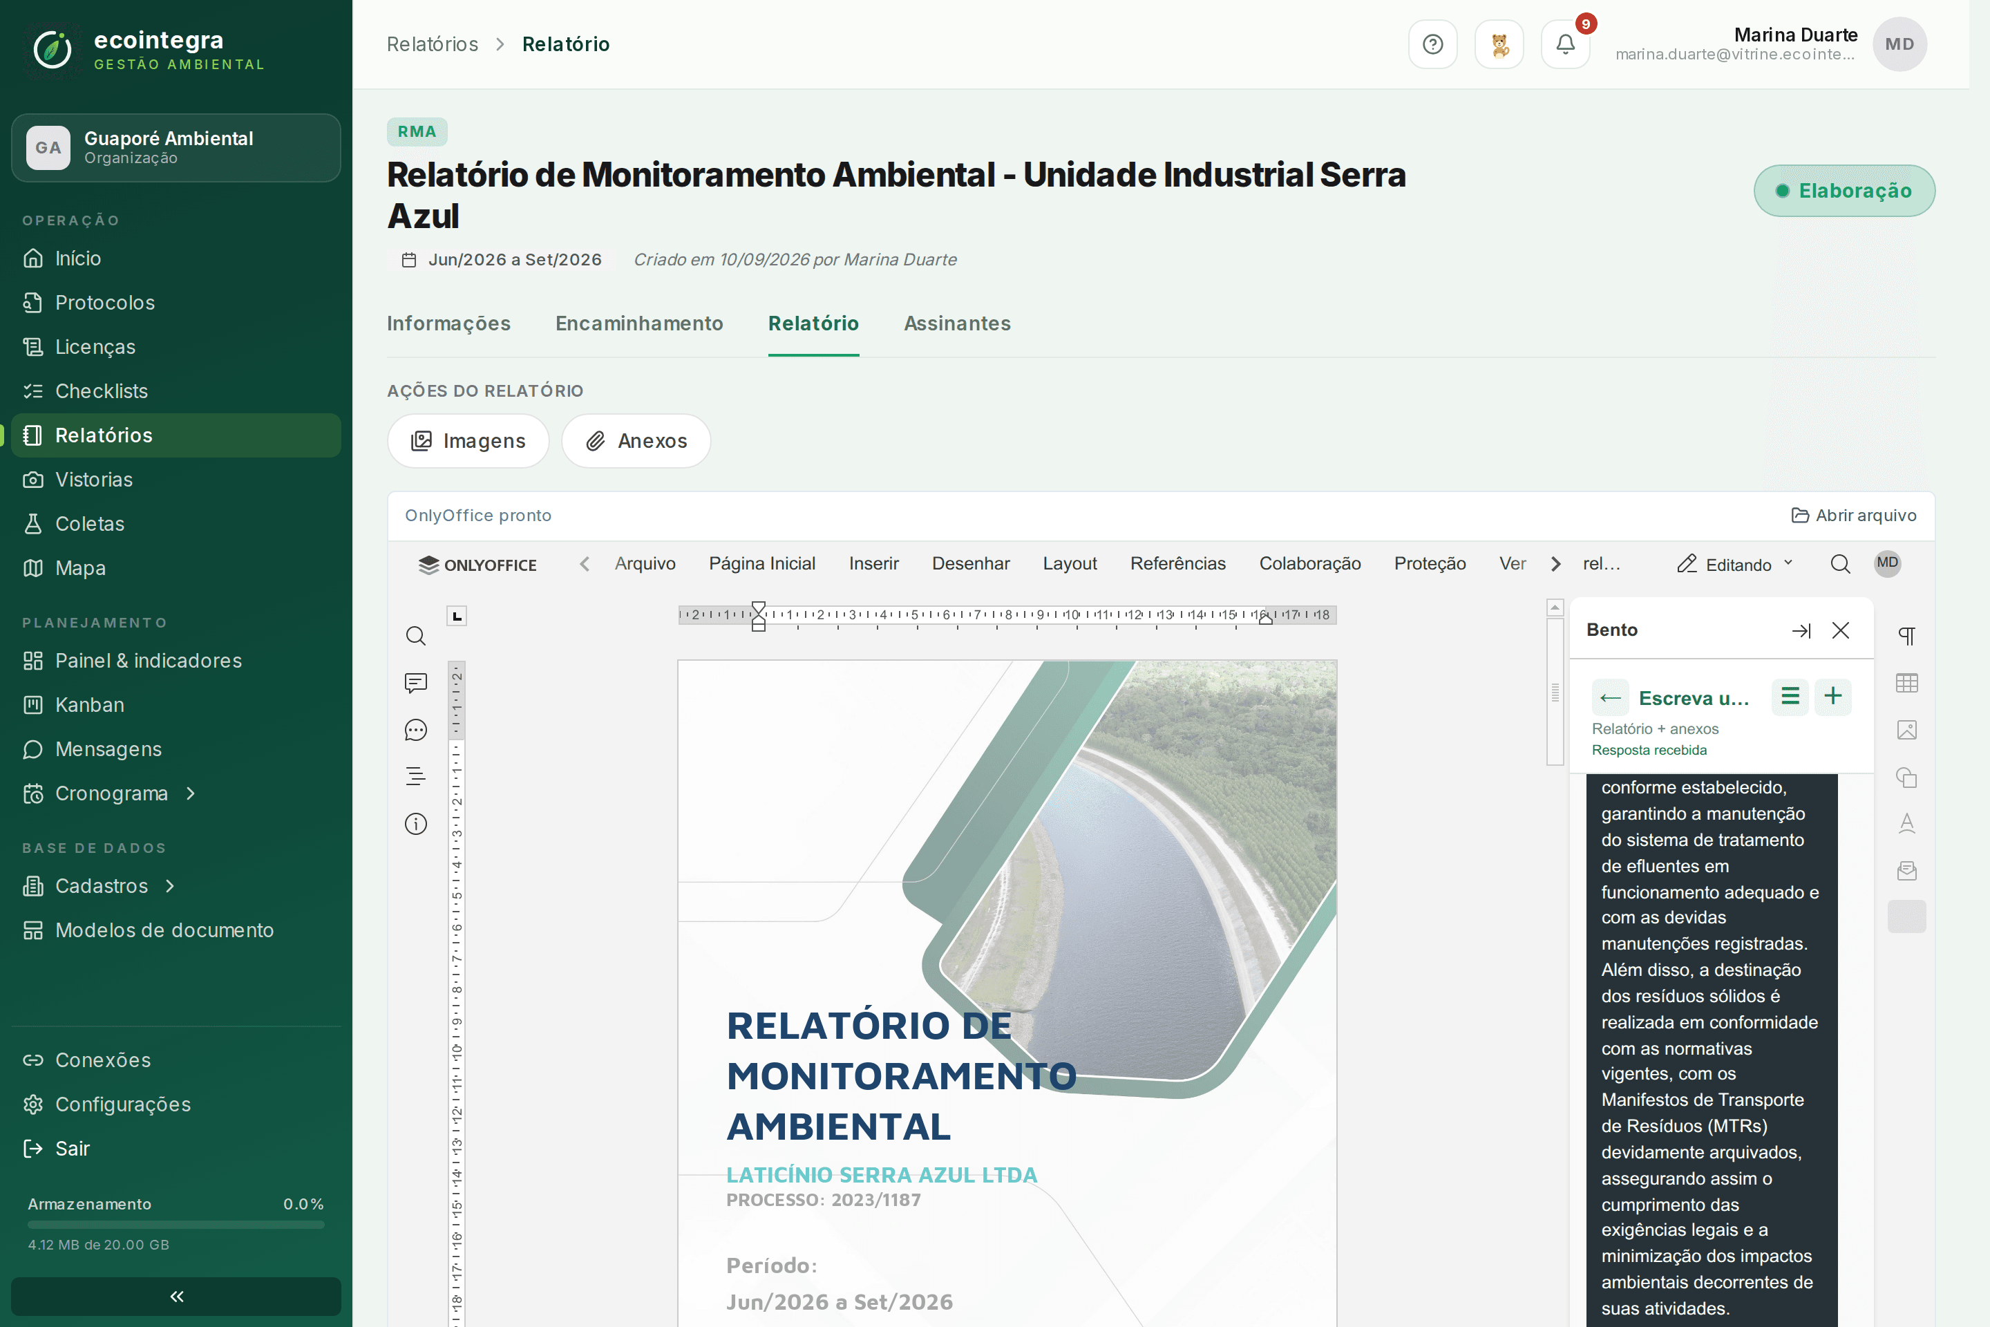Expand the Cadastros submenu

point(170,886)
